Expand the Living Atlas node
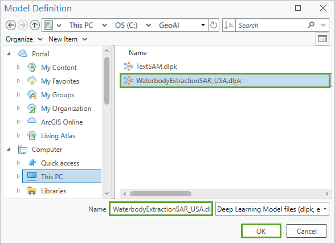 tap(19, 135)
